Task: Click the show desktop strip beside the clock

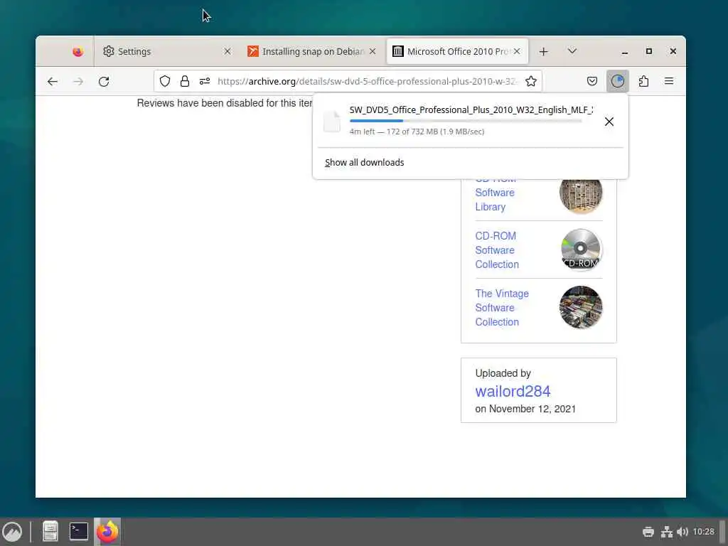Action: click(x=722, y=532)
